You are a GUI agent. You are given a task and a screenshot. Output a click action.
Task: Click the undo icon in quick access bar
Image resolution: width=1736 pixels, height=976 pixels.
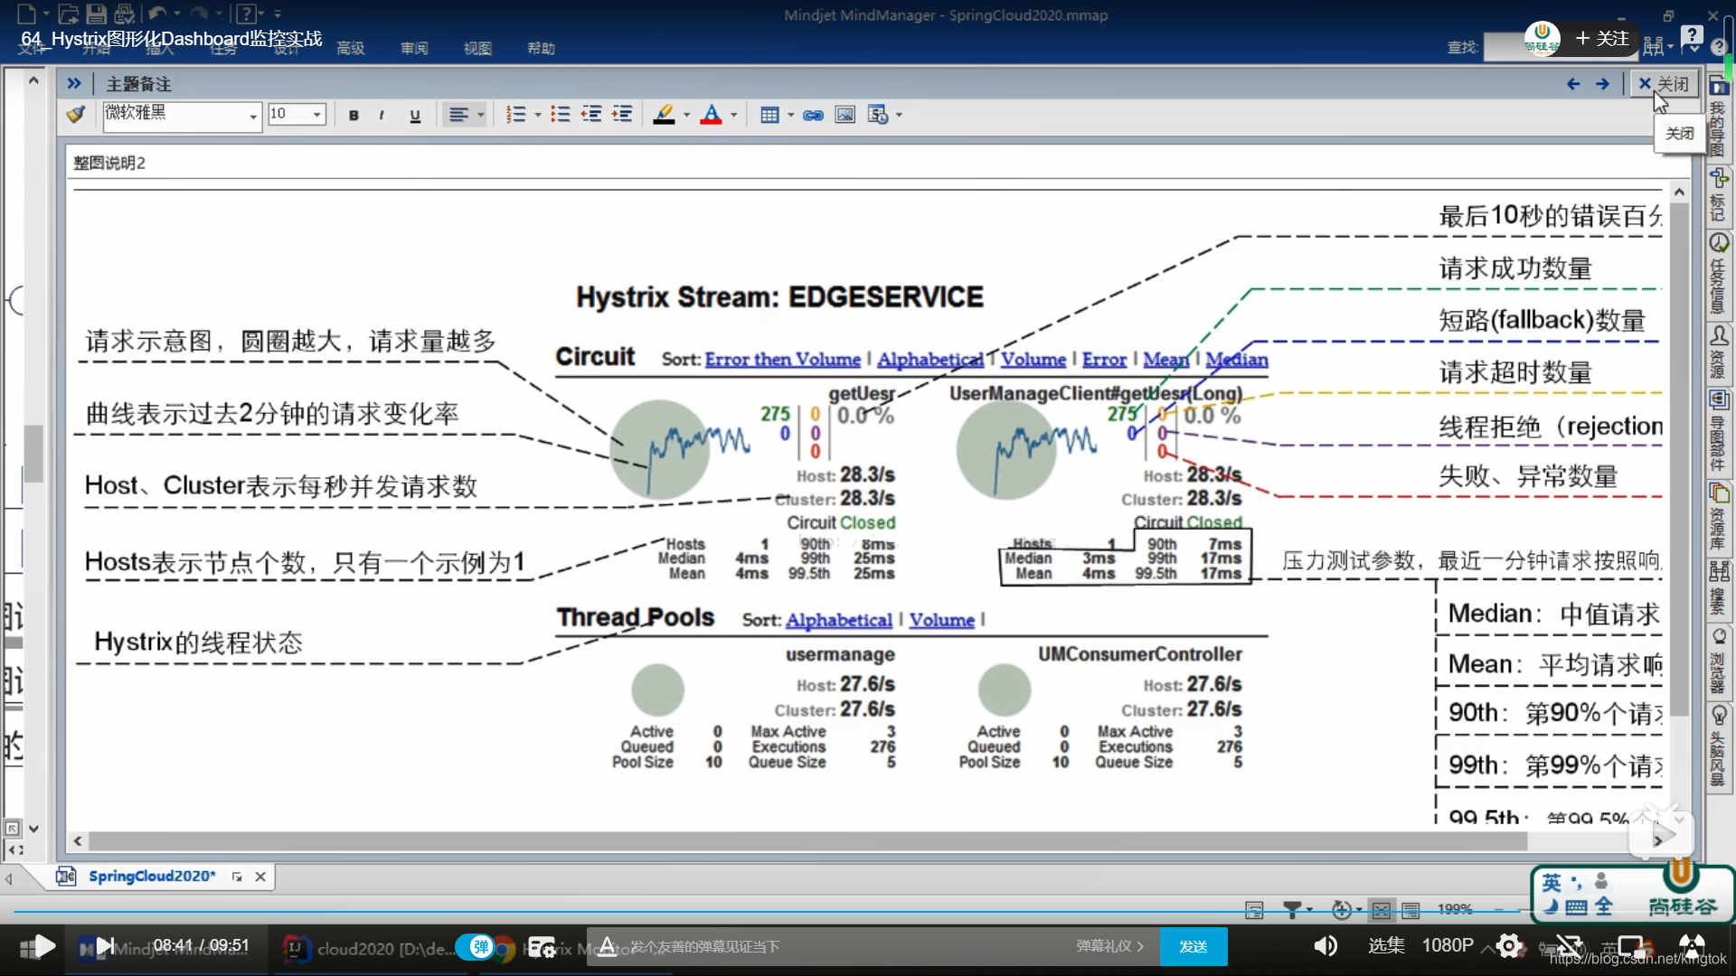click(x=157, y=14)
